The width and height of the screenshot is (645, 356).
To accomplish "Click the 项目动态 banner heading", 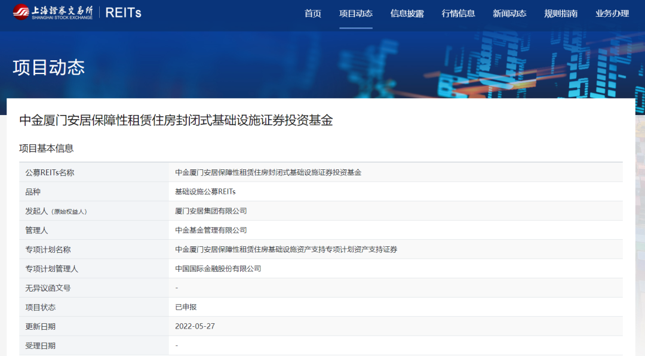I will click(48, 67).
